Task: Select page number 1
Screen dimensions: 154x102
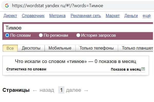Action: [x=61, y=90]
